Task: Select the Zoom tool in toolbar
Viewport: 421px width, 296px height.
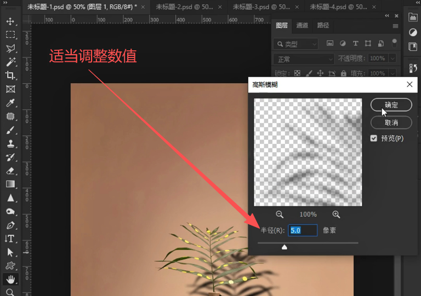Action: pyautogui.click(x=10, y=292)
